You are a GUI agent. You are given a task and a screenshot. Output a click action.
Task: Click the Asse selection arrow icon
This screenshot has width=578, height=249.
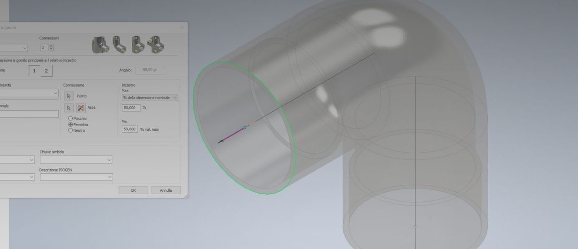click(69, 108)
